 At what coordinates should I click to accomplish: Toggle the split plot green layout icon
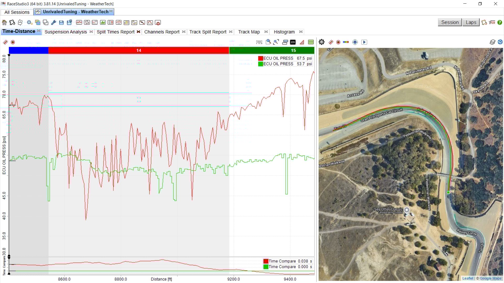(x=311, y=42)
